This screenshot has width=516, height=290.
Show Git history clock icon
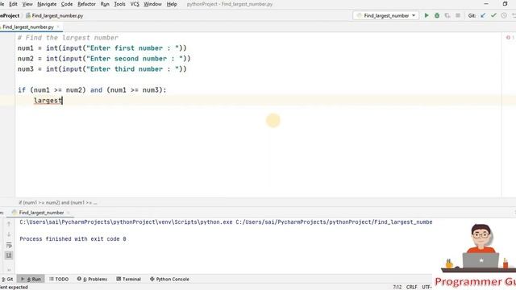(504, 15)
